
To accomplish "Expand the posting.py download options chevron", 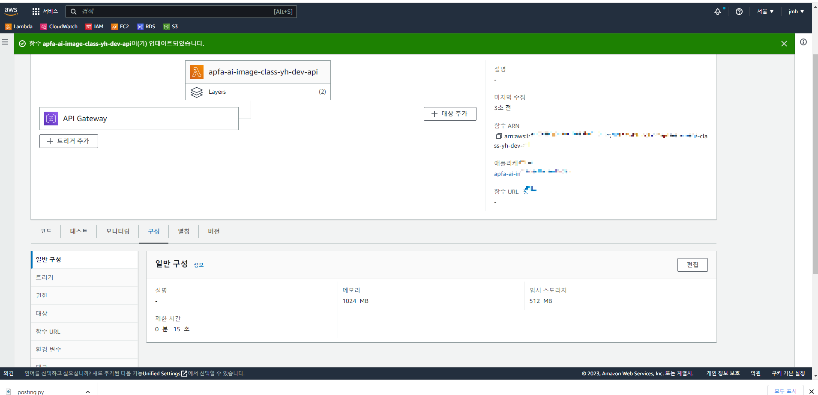I will (88, 392).
